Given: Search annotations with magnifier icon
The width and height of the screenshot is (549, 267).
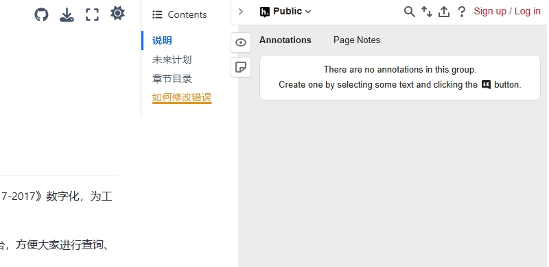Looking at the screenshot, I should click(x=409, y=12).
